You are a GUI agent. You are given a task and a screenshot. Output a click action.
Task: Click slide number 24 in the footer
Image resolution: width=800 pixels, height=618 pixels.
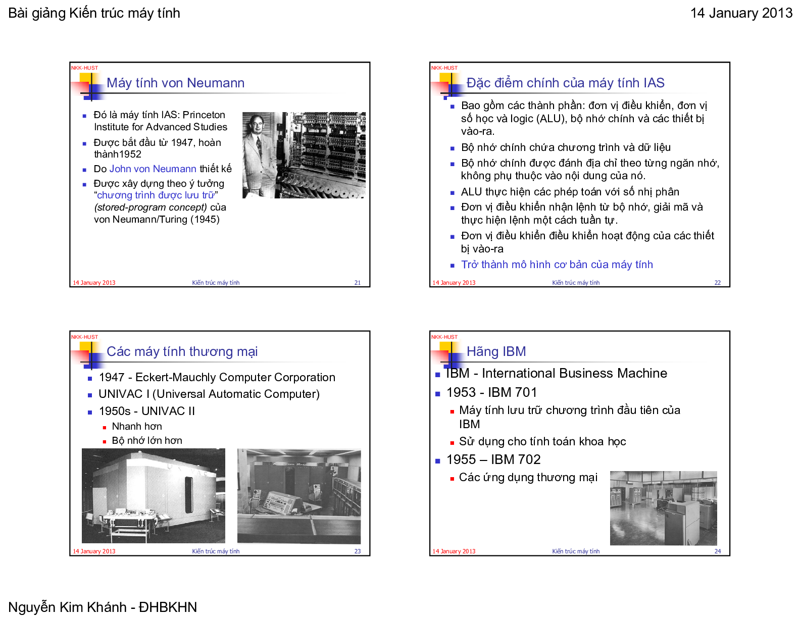(x=718, y=551)
